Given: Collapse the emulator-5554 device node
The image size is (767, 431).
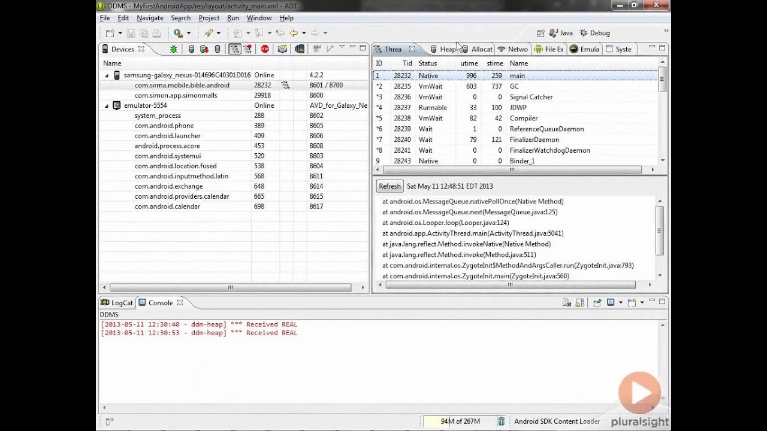Looking at the screenshot, I should (107, 106).
